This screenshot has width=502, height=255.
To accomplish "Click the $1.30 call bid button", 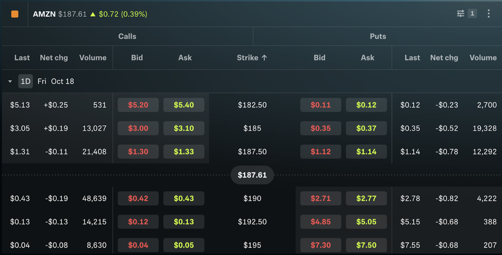I will pyautogui.click(x=138, y=152).
